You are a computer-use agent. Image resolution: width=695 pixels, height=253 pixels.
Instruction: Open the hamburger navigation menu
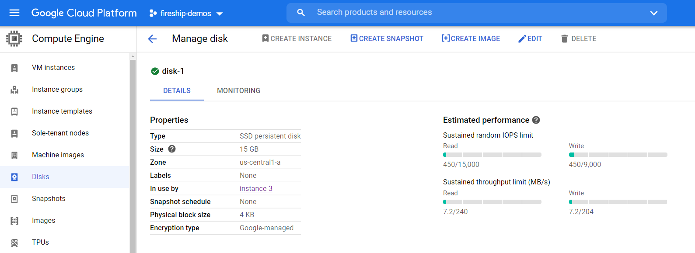pos(14,13)
